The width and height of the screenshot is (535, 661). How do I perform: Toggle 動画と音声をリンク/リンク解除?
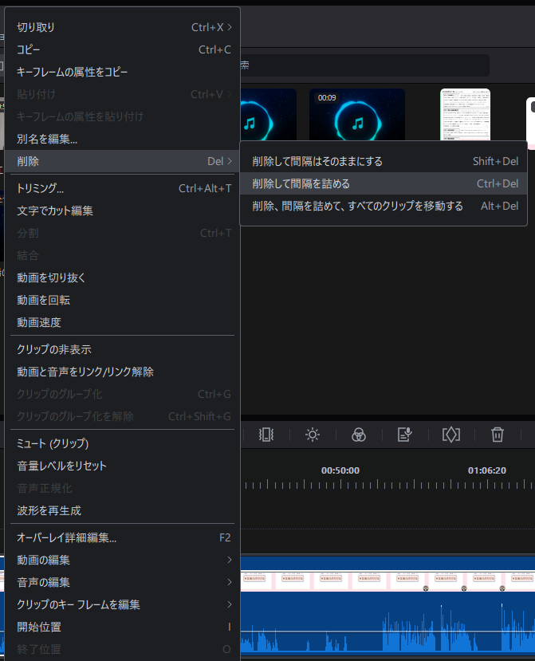85,372
